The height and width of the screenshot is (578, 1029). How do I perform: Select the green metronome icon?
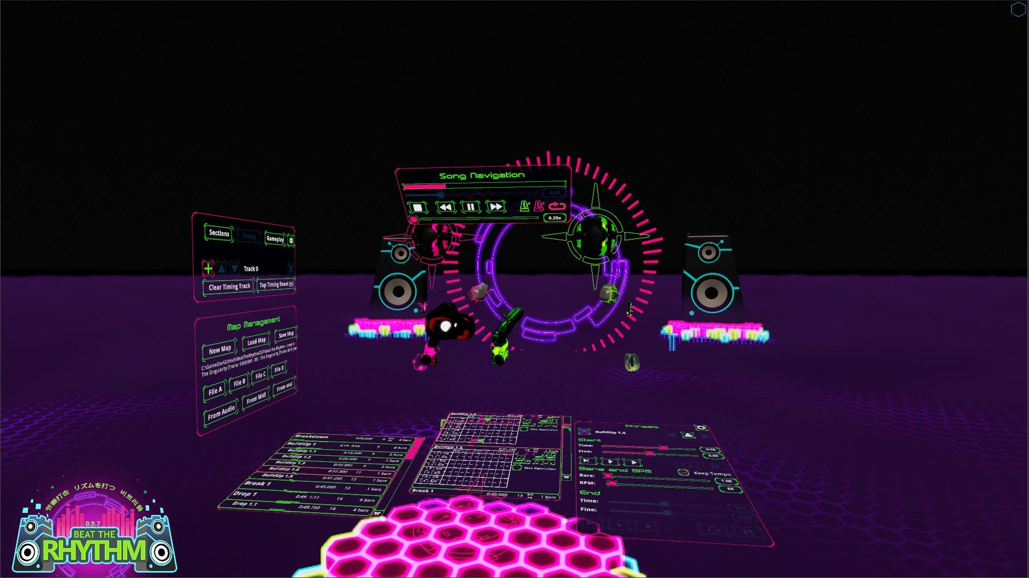(525, 207)
